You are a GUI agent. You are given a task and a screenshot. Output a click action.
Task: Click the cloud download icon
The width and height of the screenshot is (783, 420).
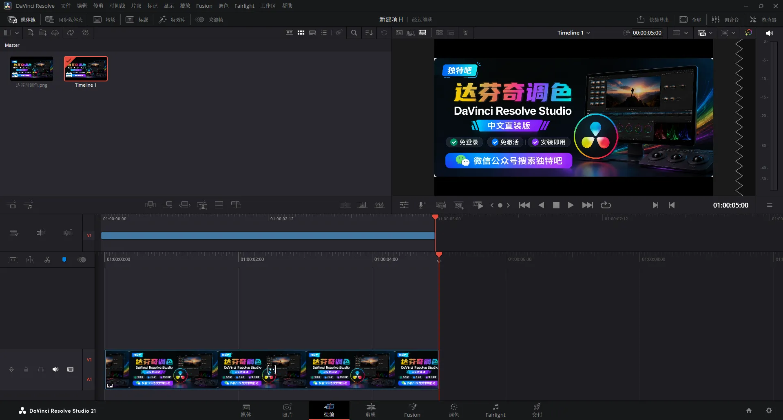tap(55, 33)
